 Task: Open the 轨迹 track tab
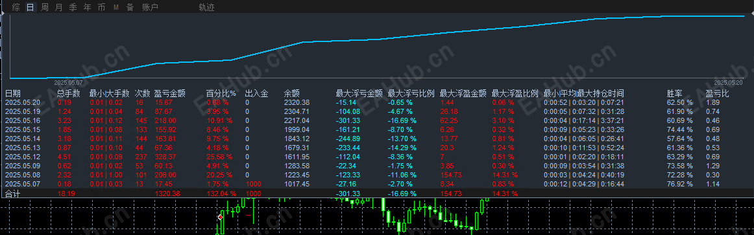click(x=206, y=7)
